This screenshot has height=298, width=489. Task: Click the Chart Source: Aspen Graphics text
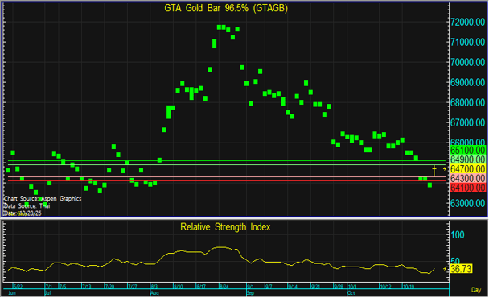(43, 199)
